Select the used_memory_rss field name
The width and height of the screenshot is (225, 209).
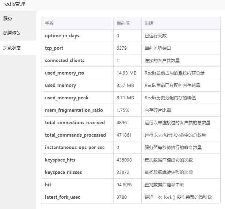64,73
